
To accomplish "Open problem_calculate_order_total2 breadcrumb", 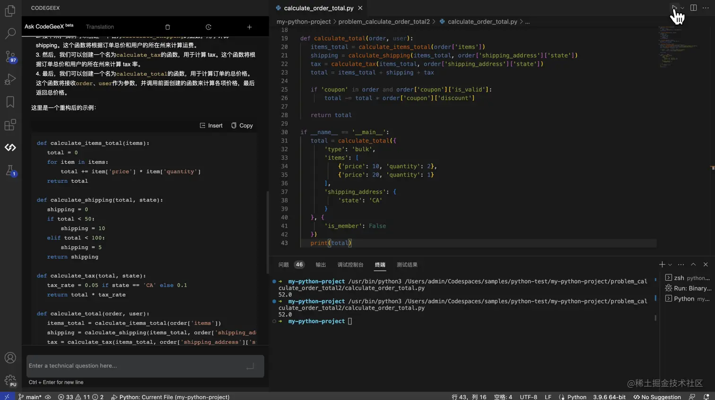I will coord(384,22).
